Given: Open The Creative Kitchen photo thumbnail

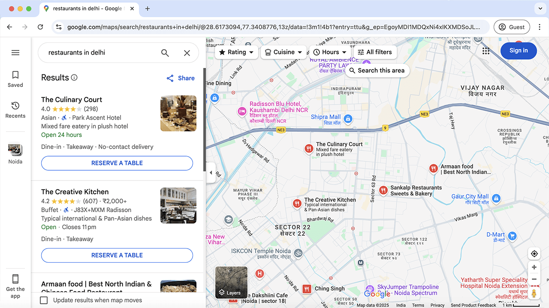Looking at the screenshot, I should pyautogui.click(x=178, y=205).
